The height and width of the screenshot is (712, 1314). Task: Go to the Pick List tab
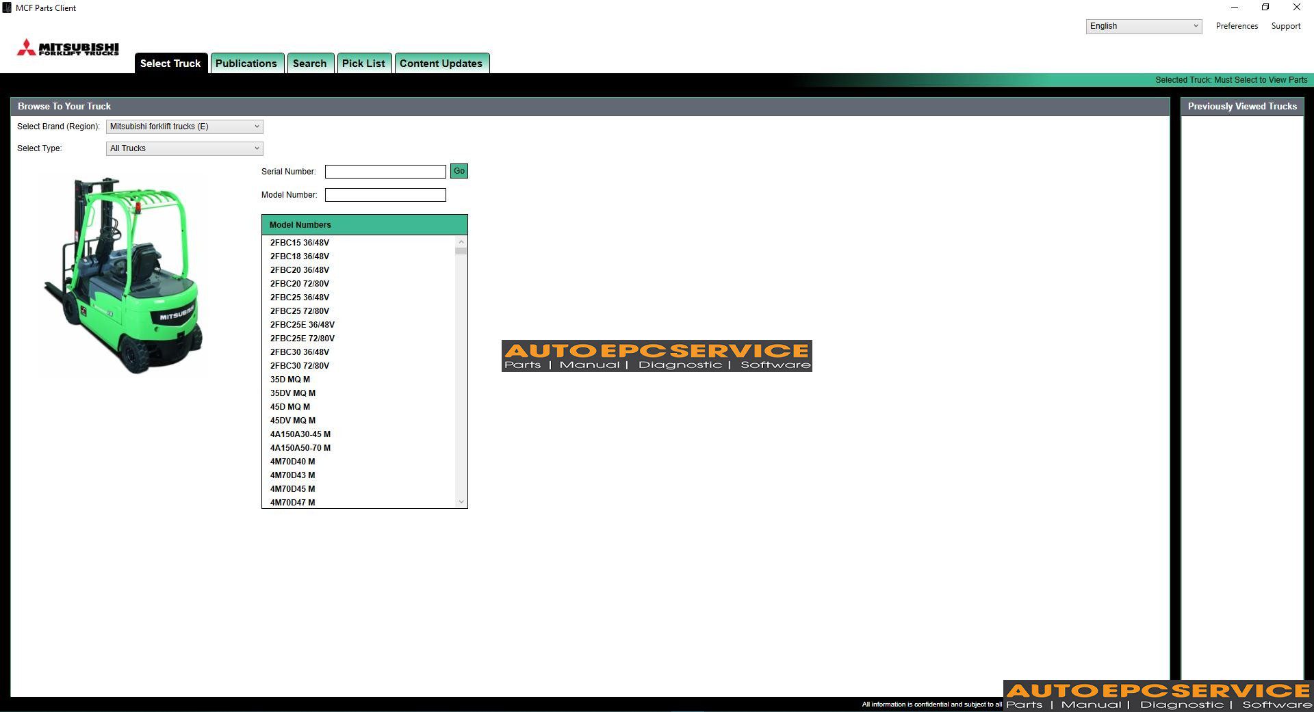click(363, 63)
